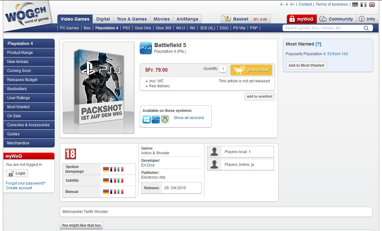The height and width of the screenshot is (231, 382).
Task: Click the WOG.ch world of games logo
Action: point(28,16)
